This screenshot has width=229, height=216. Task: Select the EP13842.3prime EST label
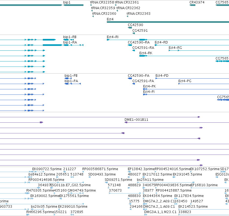tap(141, 169)
